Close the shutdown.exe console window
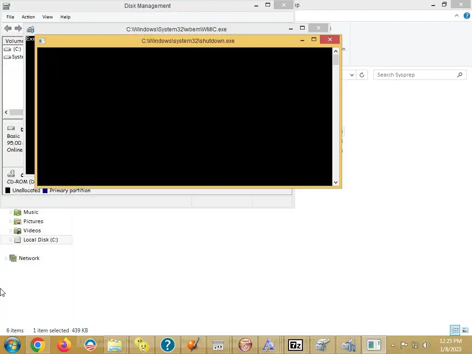 330,40
